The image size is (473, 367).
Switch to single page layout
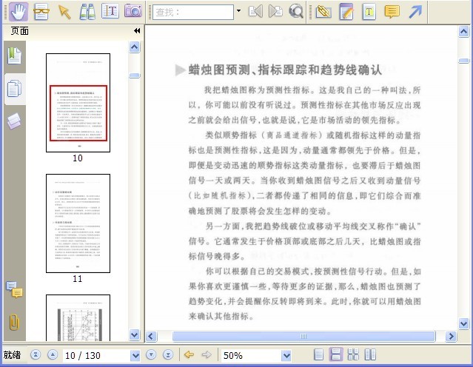[319, 354]
